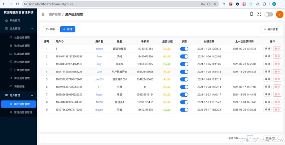Toggle status switch for user 11
Viewport: 285px width, 145px height.
(184, 87)
